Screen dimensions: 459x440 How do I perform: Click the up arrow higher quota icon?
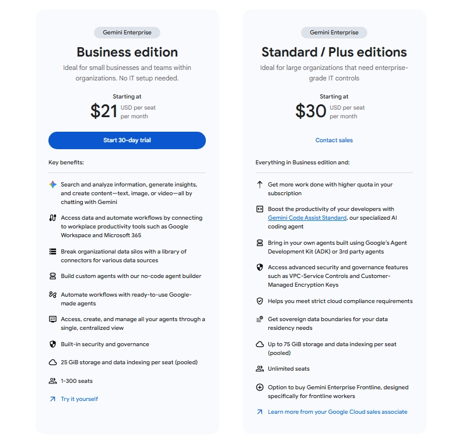pyautogui.click(x=260, y=185)
